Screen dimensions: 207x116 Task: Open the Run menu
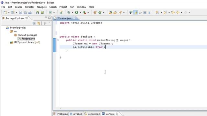click(72, 7)
